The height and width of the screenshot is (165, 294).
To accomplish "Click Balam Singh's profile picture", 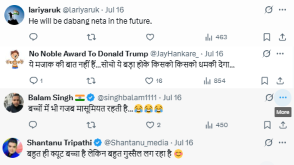I will click(x=14, y=103).
